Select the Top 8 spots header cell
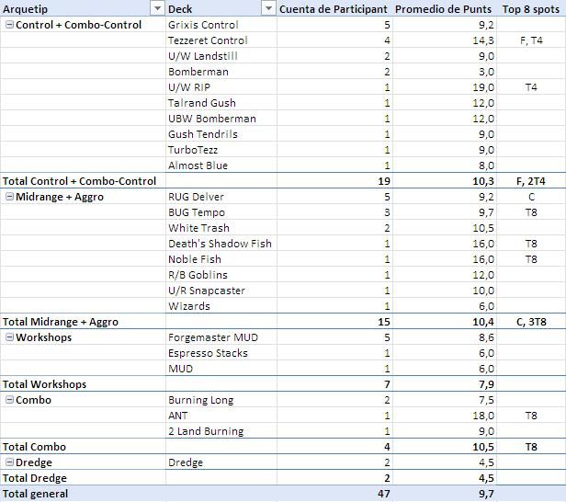566x502 pixels. 531,8
